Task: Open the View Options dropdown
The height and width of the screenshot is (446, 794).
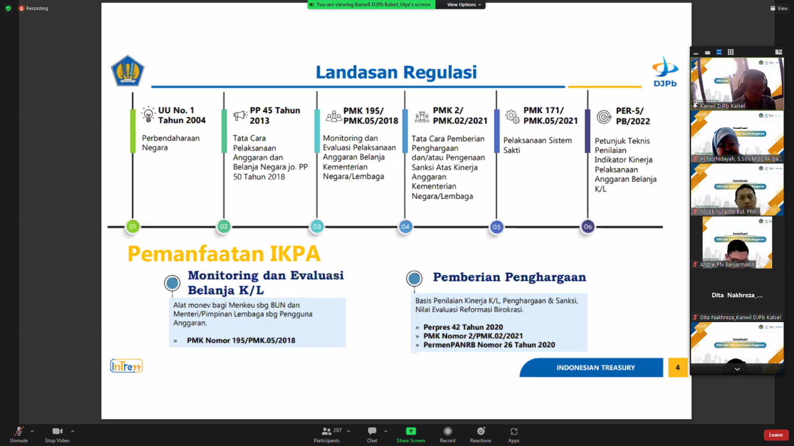Action: (x=463, y=4)
